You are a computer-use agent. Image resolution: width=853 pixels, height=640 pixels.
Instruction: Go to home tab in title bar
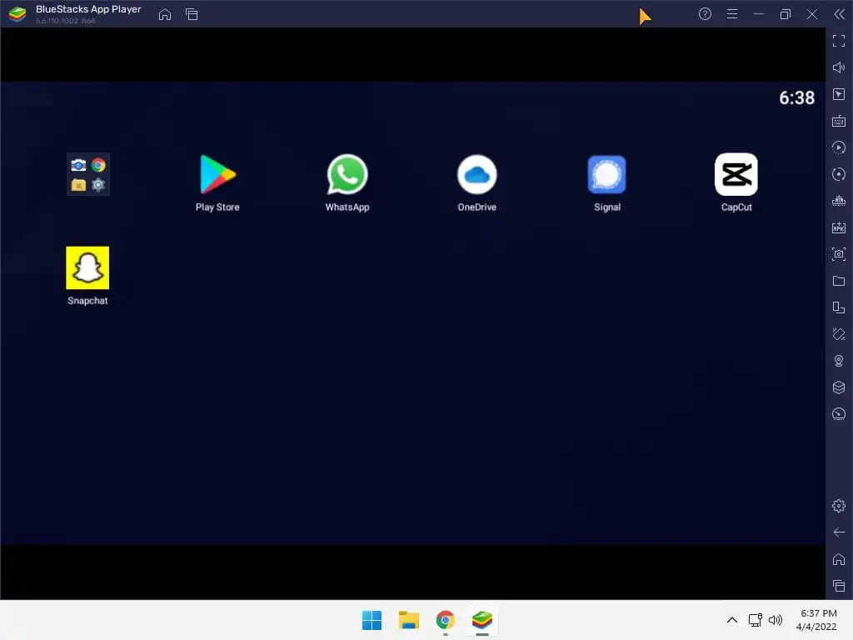(x=165, y=14)
